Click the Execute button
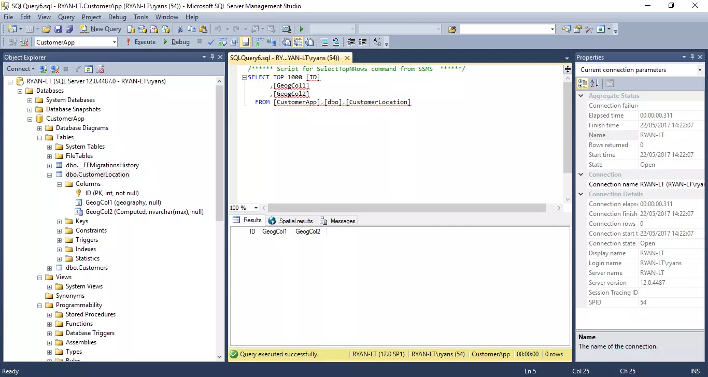Viewport: 708px width, 377px height. (x=140, y=42)
